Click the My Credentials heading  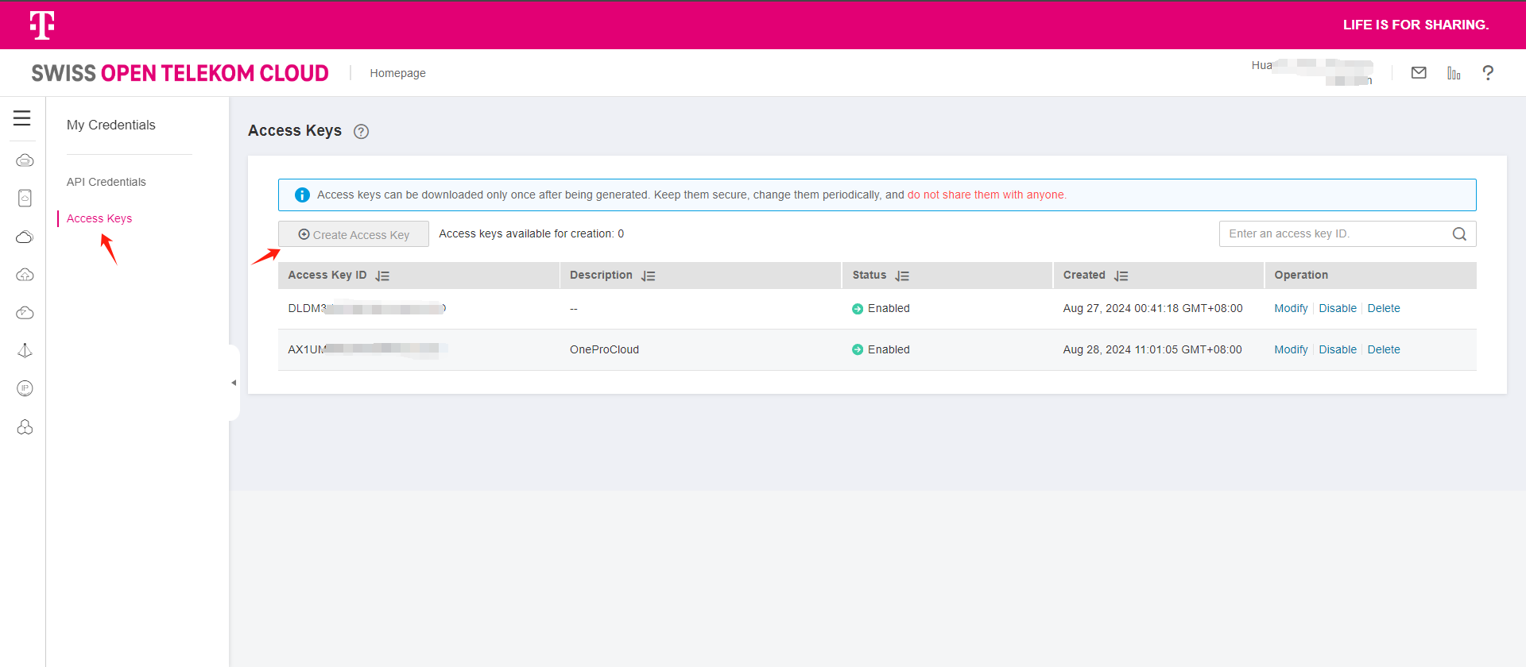tap(111, 125)
